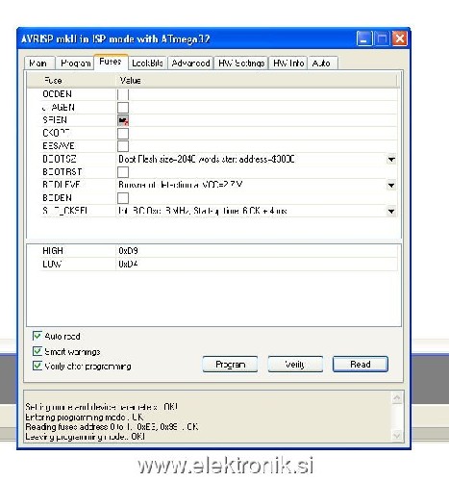Select the BODLEVEL fuse label

(x=62, y=185)
